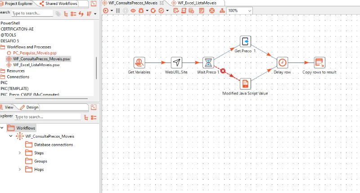Select the WebURL.Site step icon
Screen dimensions: 360x193
pyautogui.click(x=176, y=63)
